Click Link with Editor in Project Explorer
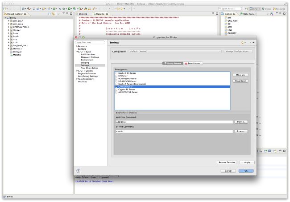 pos(54,14)
